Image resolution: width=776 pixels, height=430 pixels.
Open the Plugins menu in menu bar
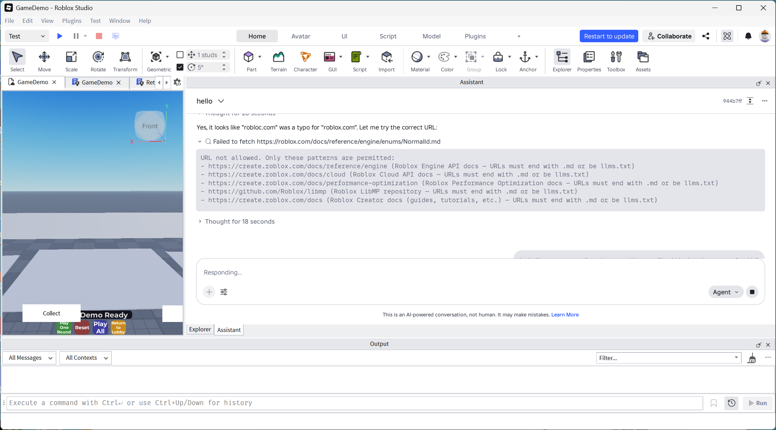click(72, 21)
